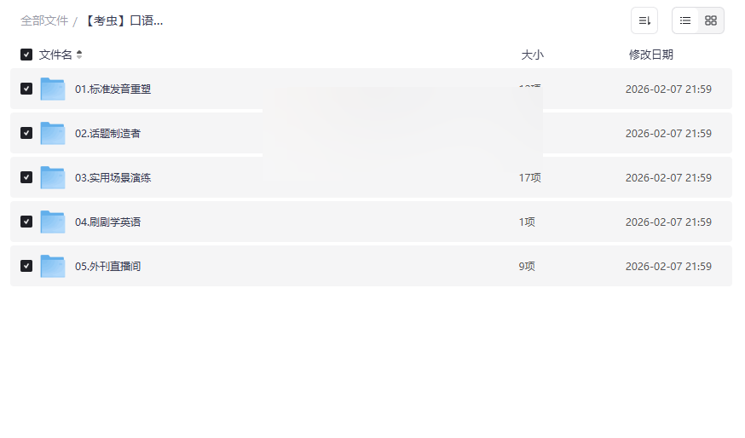Click the 修改日期 column header
745x438 pixels.
650,55
